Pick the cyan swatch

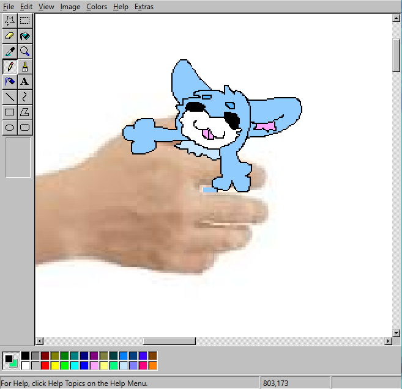tap(75, 366)
